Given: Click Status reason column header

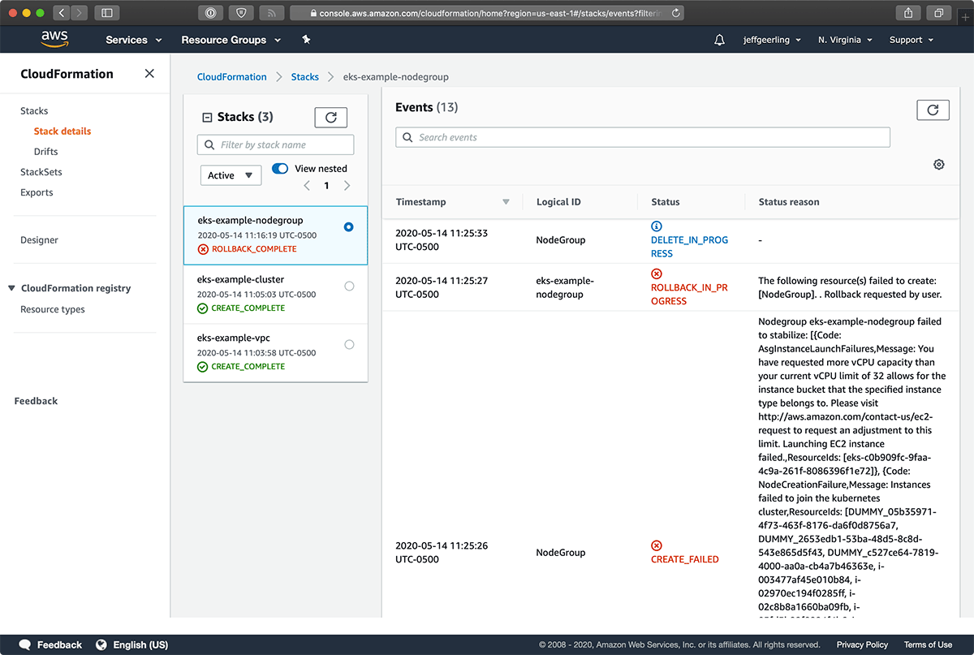Looking at the screenshot, I should [x=789, y=202].
